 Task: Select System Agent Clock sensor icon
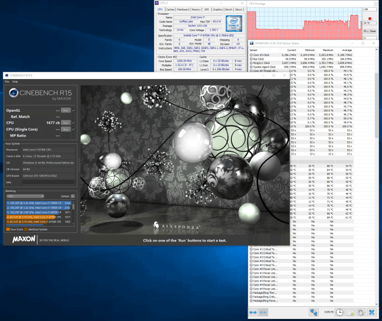point(251,67)
